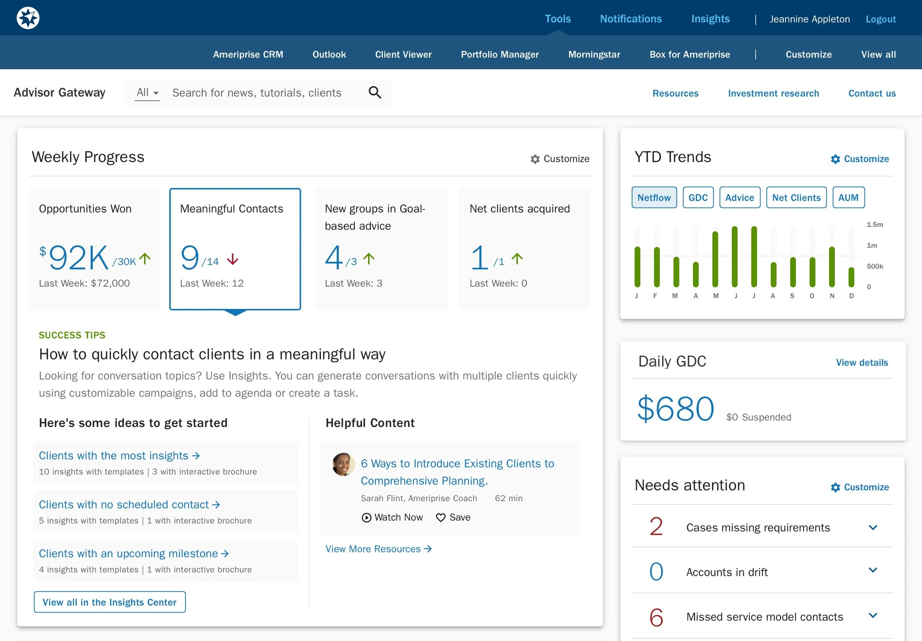Viewport: 922px width, 641px height.
Task: Click Weekly Progress Customize gear icon
Action: click(x=534, y=159)
